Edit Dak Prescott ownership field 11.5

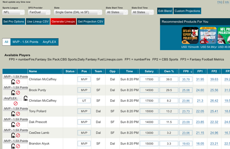point(169,122)
